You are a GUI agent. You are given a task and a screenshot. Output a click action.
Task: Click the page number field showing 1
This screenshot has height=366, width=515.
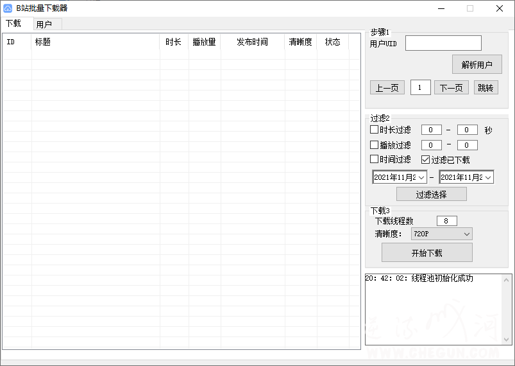[421, 87]
